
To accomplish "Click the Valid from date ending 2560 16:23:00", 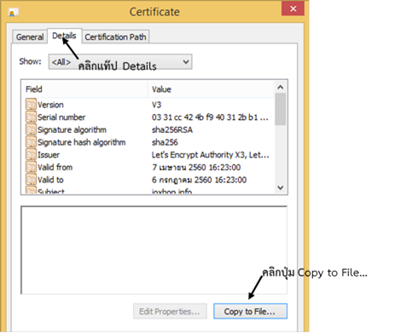I will click(196, 167).
